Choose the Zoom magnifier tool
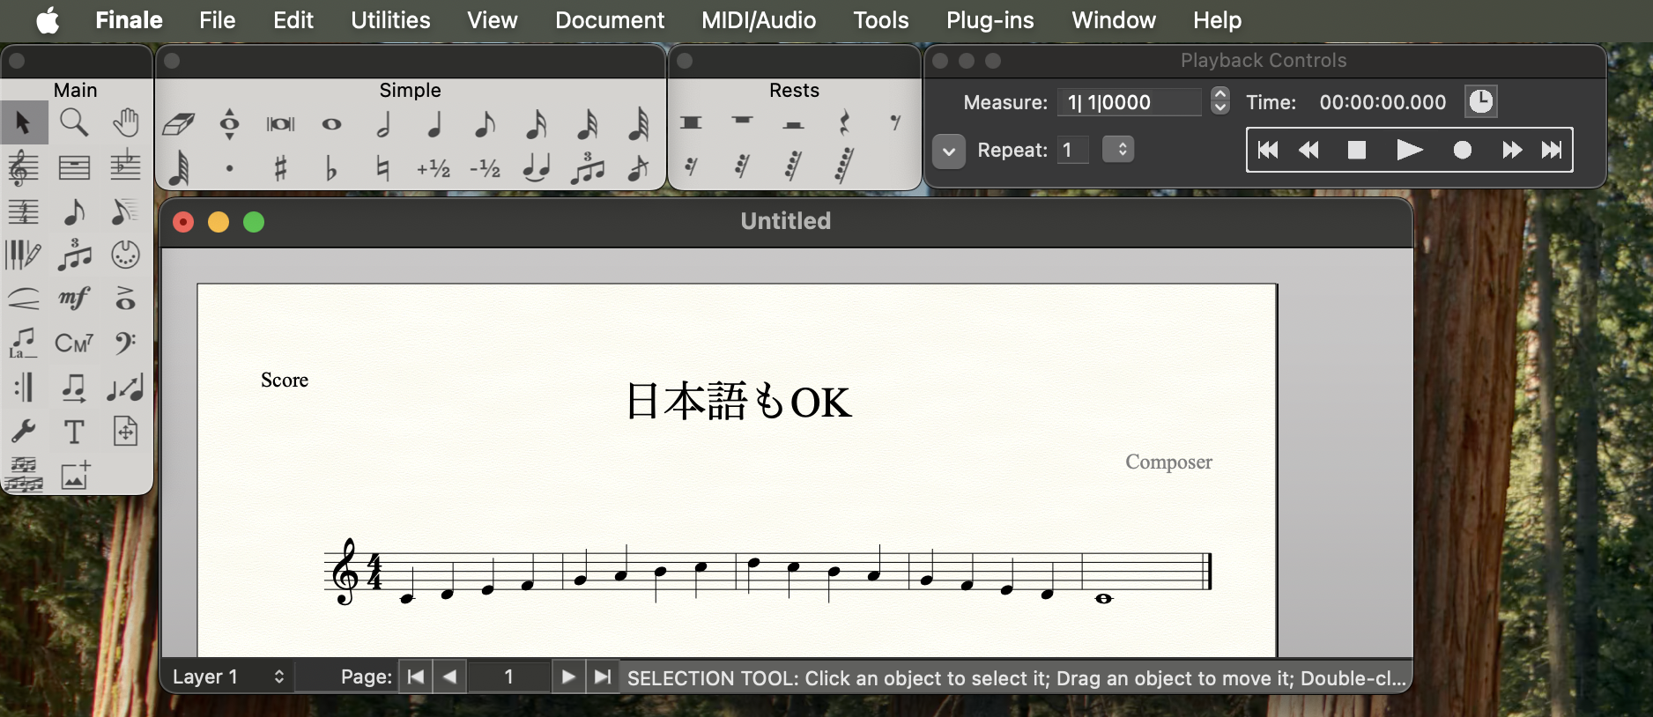This screenshot has width=1653, height=717. pos(74,123)
